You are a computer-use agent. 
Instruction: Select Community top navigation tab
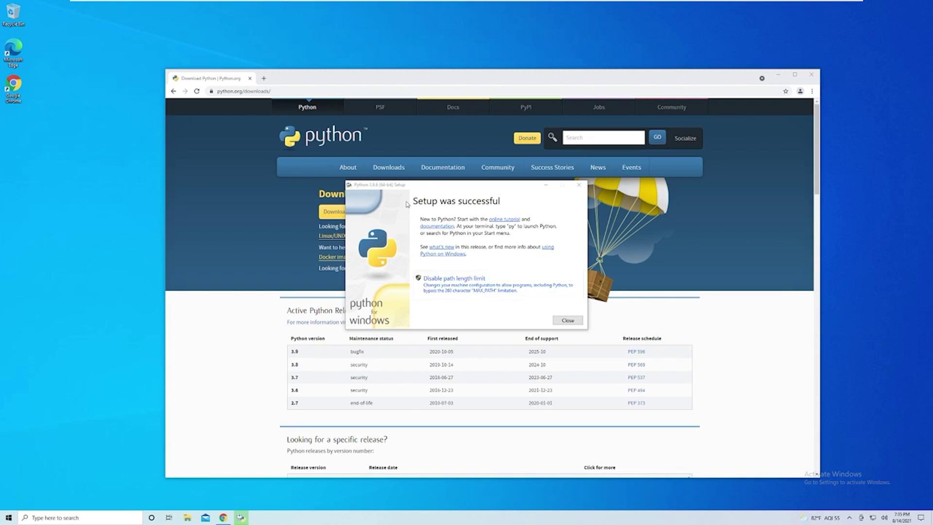[672, 107]
